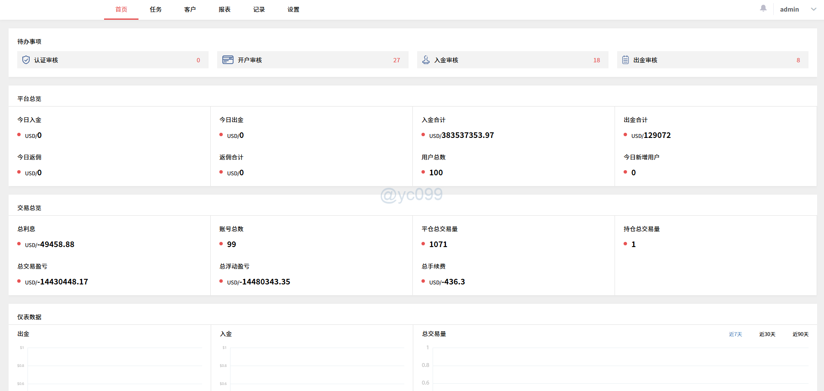Open the notification bell
The width and height of the screenshot is (824, 391).
pyautogui.click(x=763, y=8)
